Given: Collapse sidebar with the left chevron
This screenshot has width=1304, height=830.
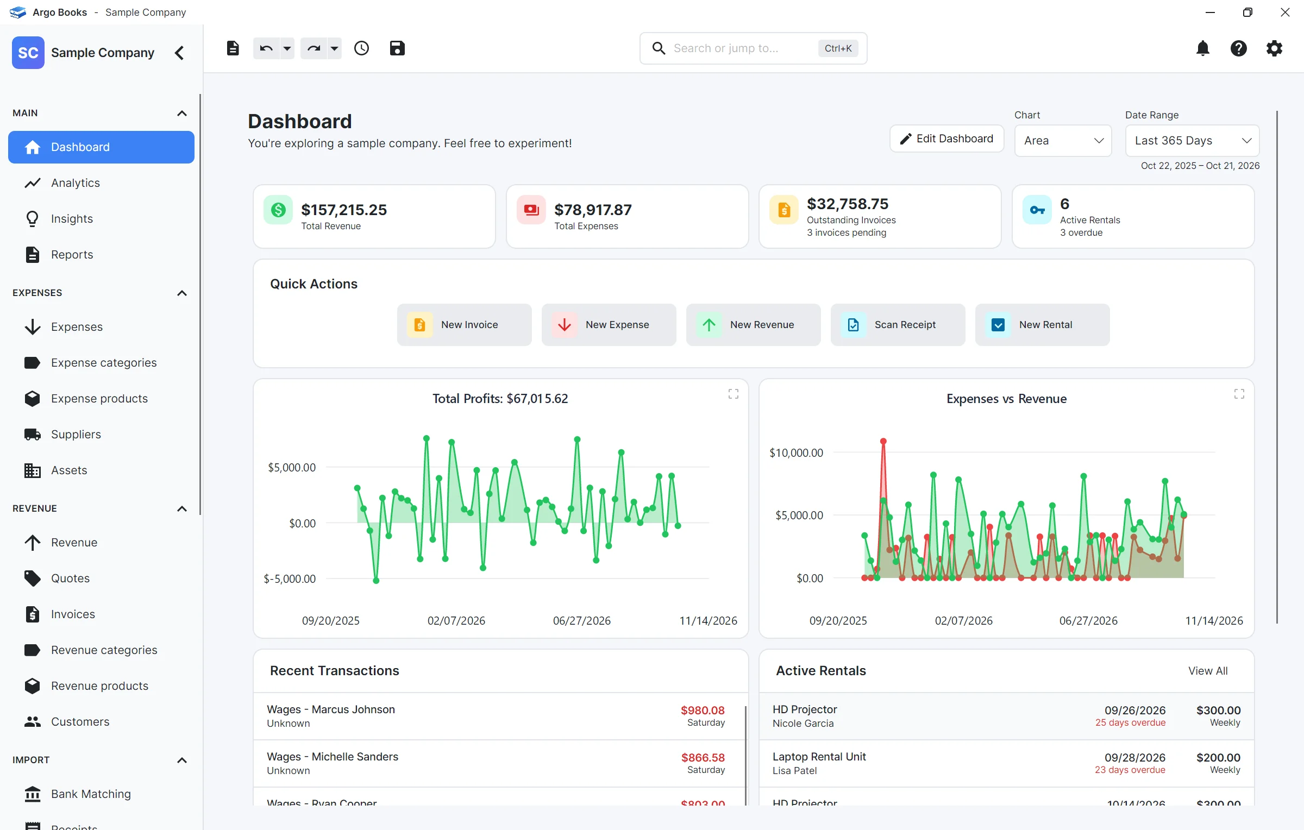Looking at the screenshot, I should click(179, 53).
